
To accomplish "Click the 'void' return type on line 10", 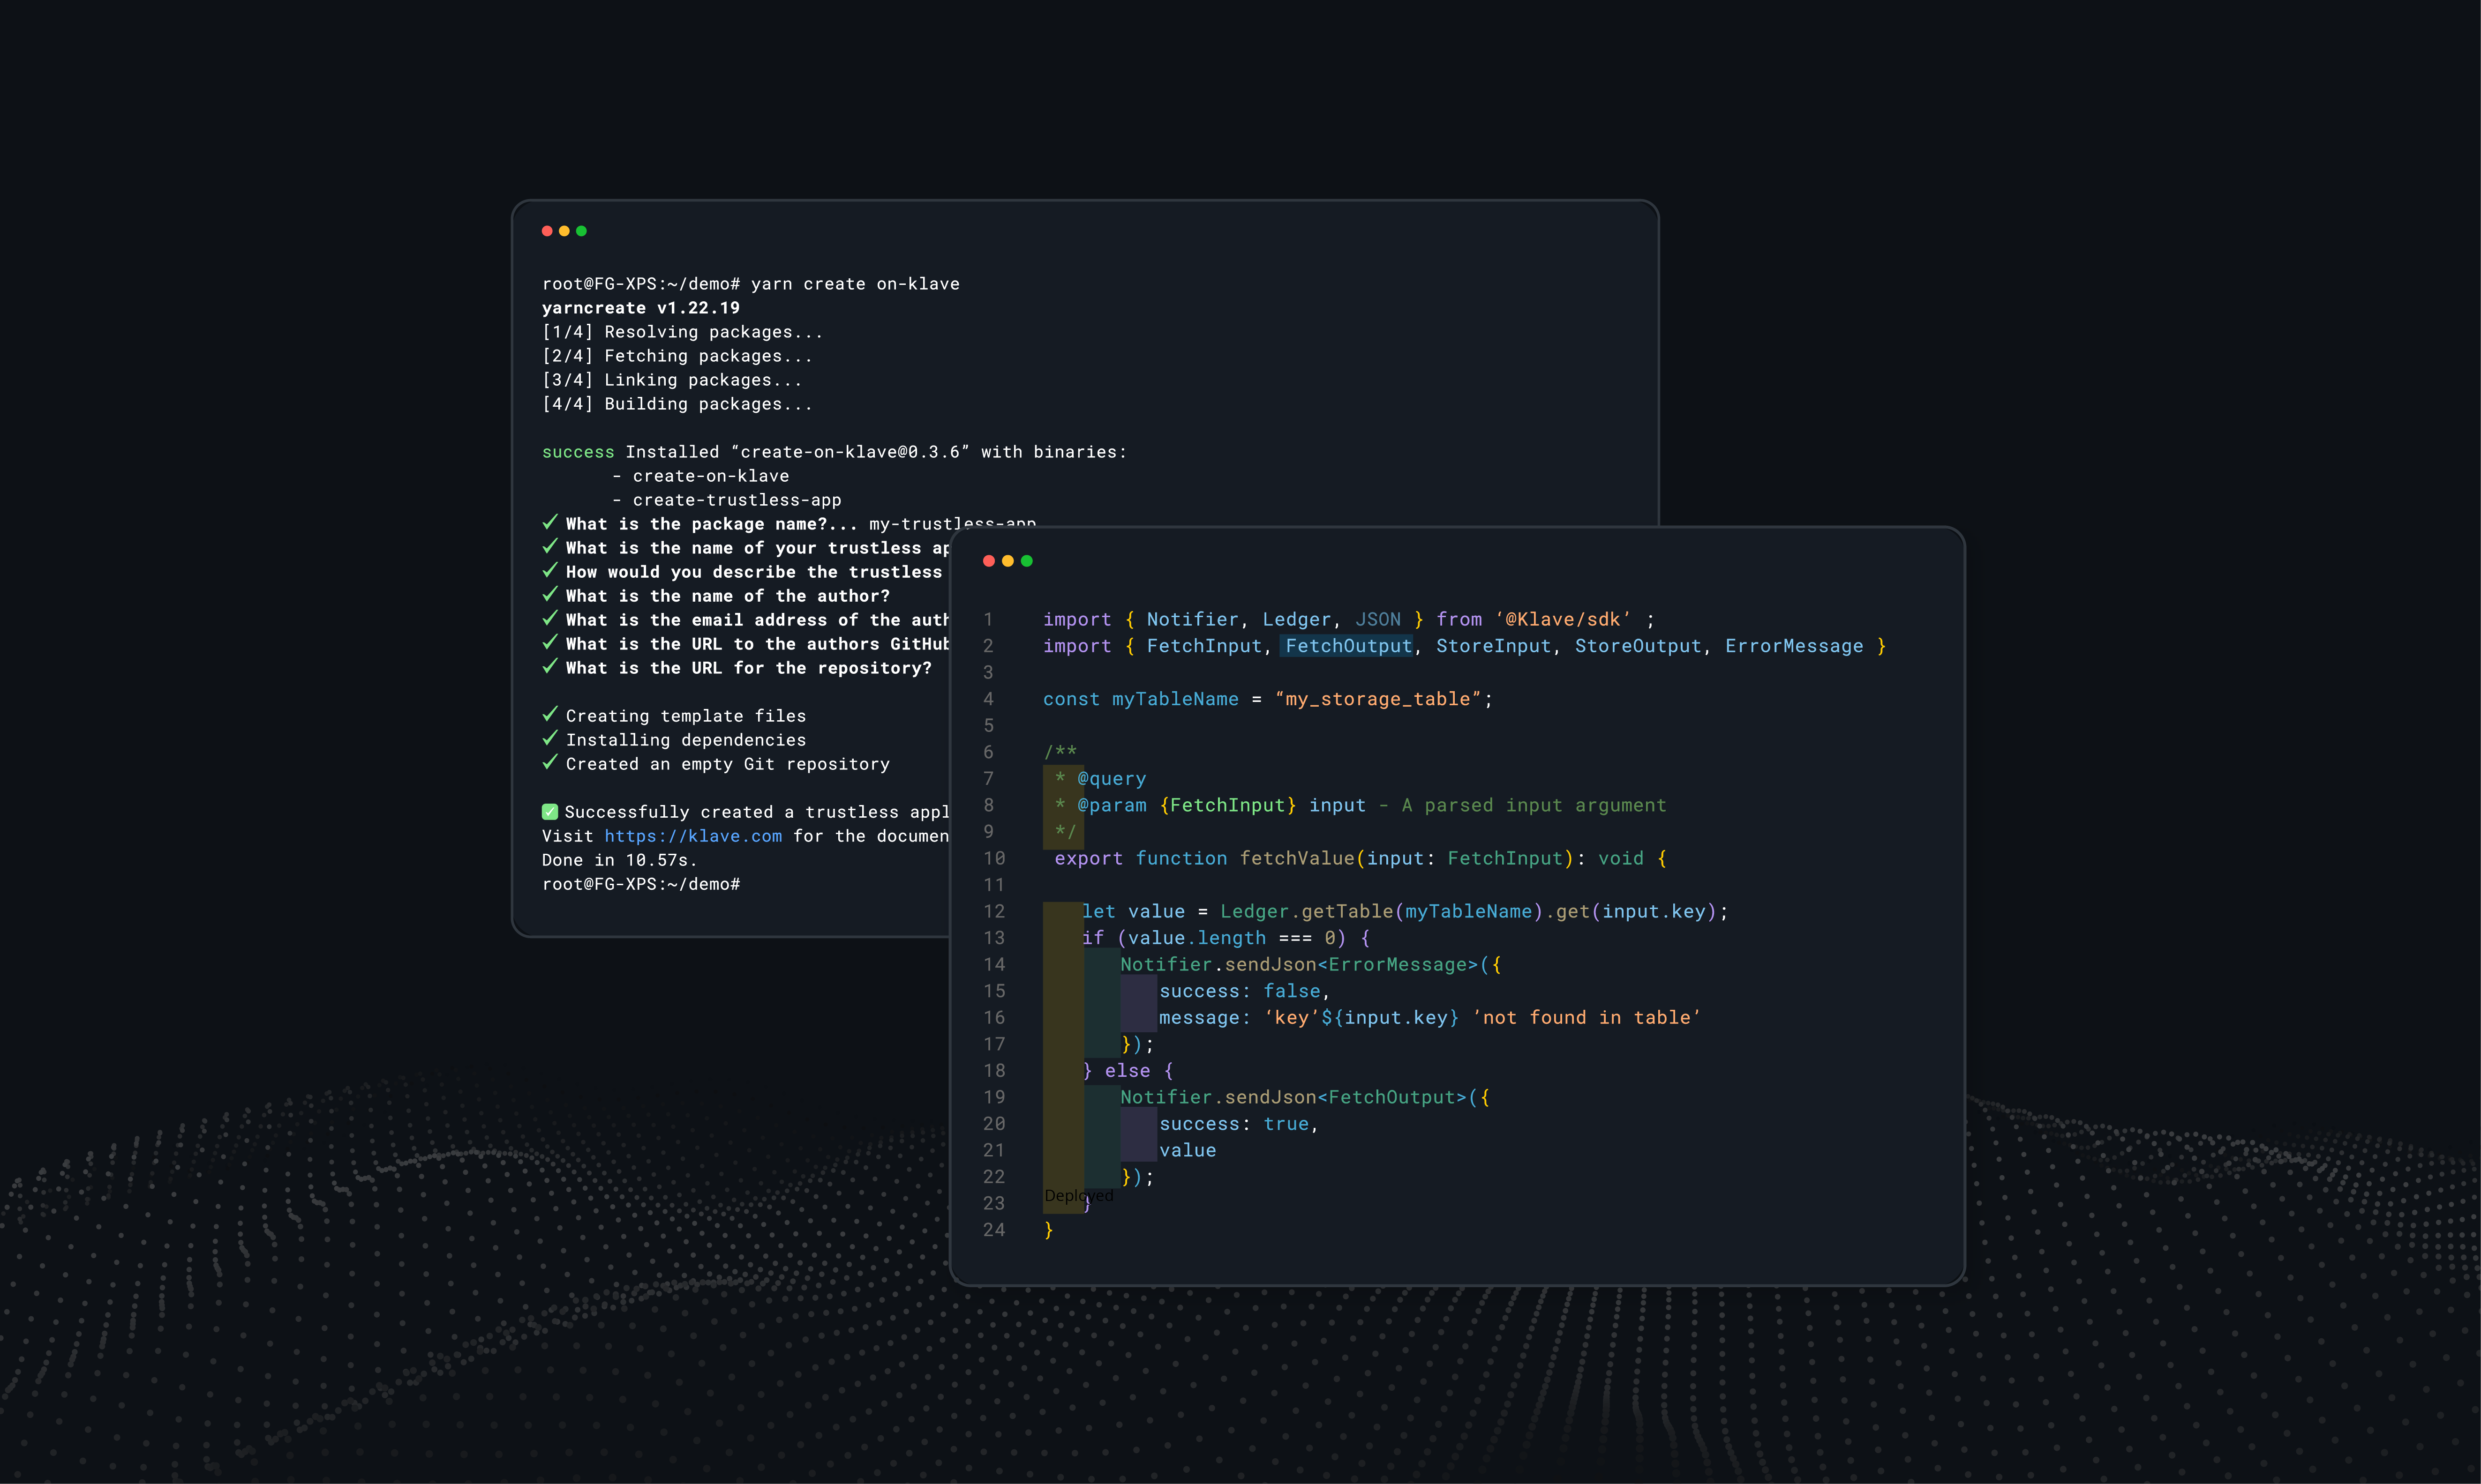I will [x=1621, y=858].
